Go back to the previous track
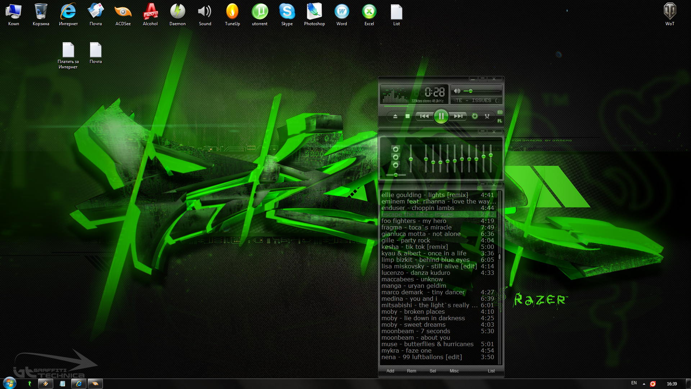The image size is (691, 389). [424, 116]
